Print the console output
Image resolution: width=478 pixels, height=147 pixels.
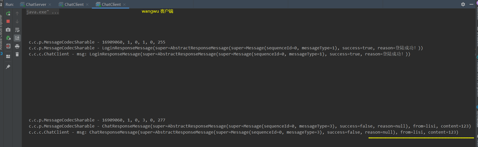click(x=17, y=46)
